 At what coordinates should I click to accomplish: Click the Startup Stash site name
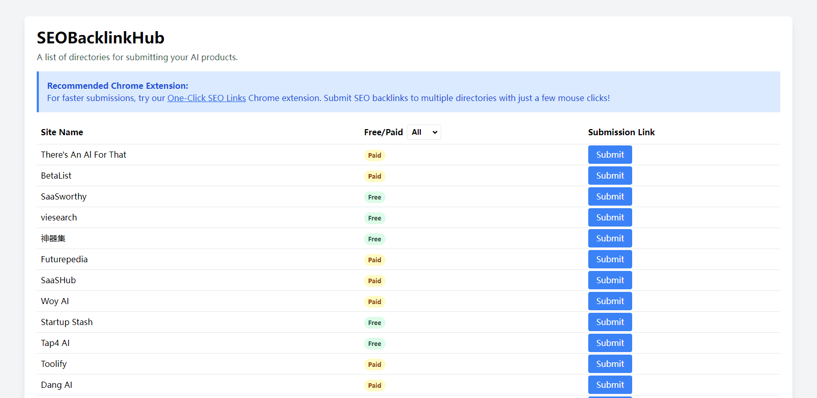(67, 322)
